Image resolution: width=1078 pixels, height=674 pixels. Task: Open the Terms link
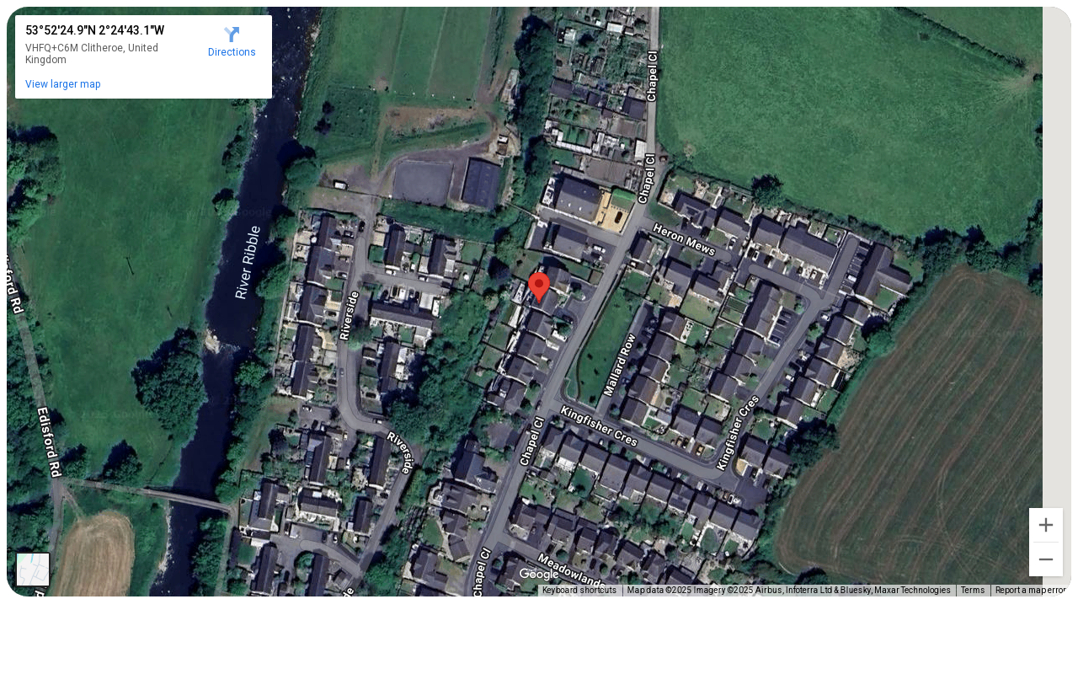(973, 591)
